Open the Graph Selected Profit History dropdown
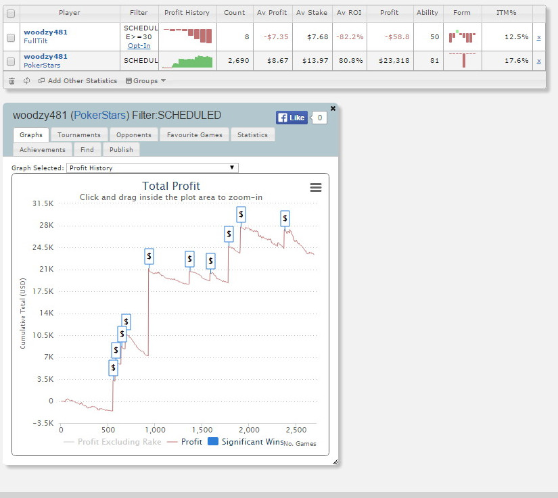The image size is (558, 498). point(152,168)
